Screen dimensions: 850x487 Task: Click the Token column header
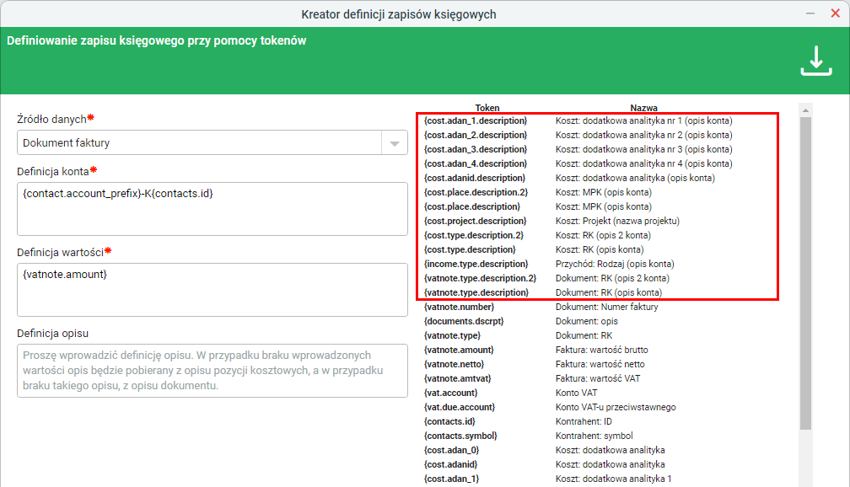pyautogui.click(x=487, y=108)
